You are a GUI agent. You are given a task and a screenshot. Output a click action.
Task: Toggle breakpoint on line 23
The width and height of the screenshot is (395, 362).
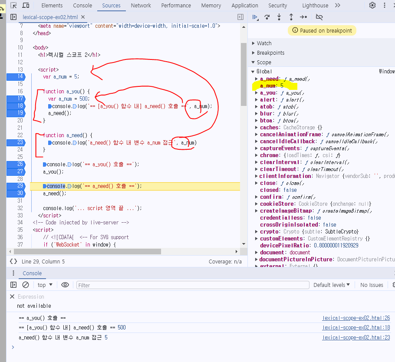click(16, 142)
